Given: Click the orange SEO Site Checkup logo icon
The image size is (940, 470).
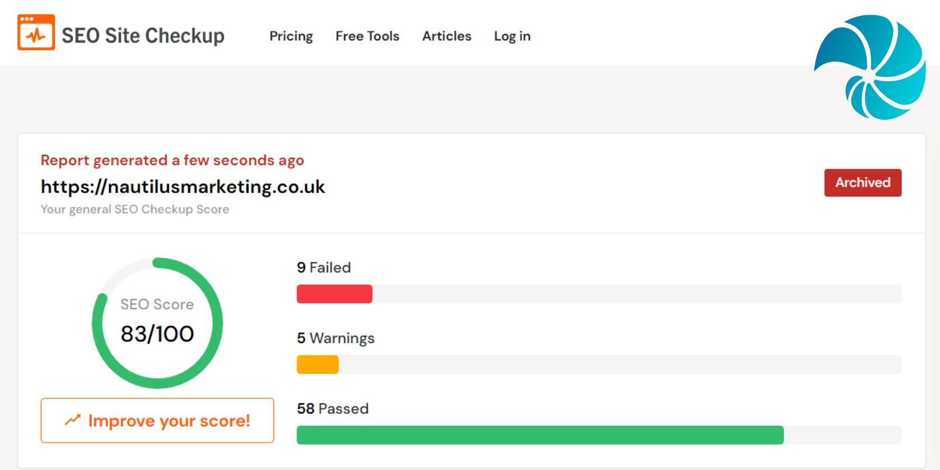Looking at the screenshot, I should point(36,32).
